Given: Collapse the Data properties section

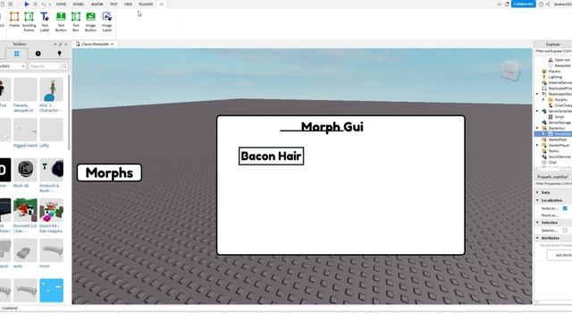Looking at the screenshot, I should pos(537,192).
